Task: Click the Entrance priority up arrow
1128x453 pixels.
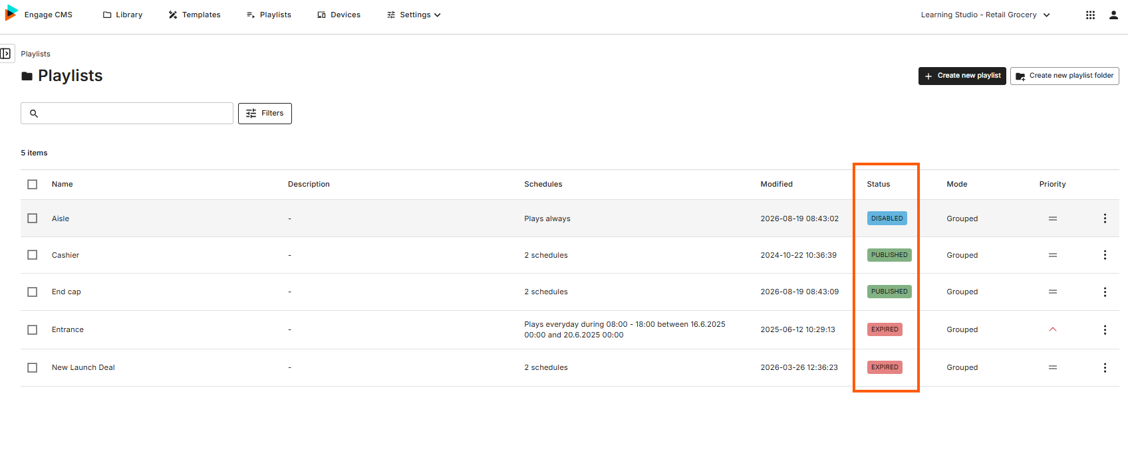Action: (x=1053, y=329)
